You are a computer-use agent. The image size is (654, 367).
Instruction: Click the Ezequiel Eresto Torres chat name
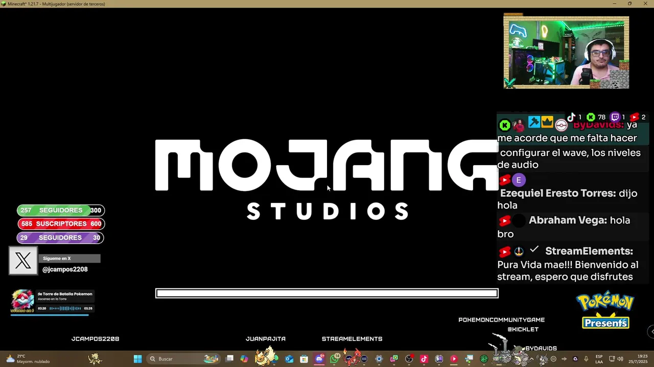(558, 193)
